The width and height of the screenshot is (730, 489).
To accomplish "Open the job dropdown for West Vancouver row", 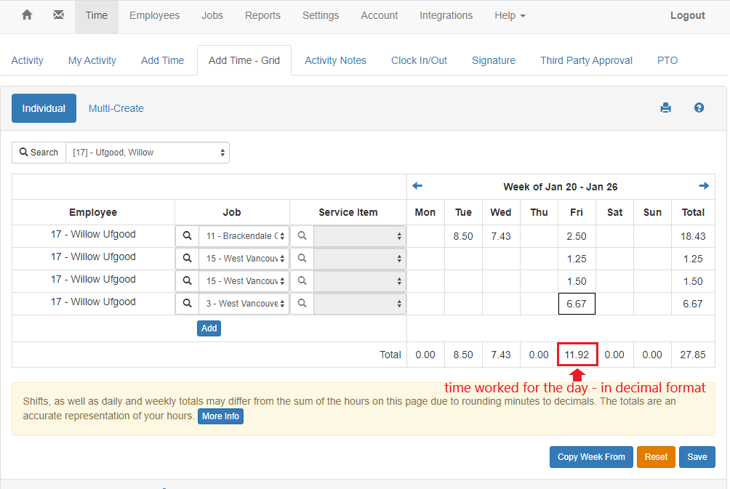I will 244,259.
